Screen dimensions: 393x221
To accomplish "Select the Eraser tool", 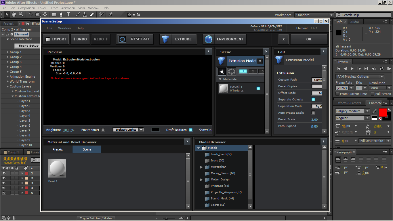I will 92,14.
